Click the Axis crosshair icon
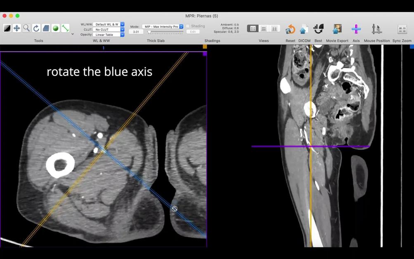 (x=356, y=29)
